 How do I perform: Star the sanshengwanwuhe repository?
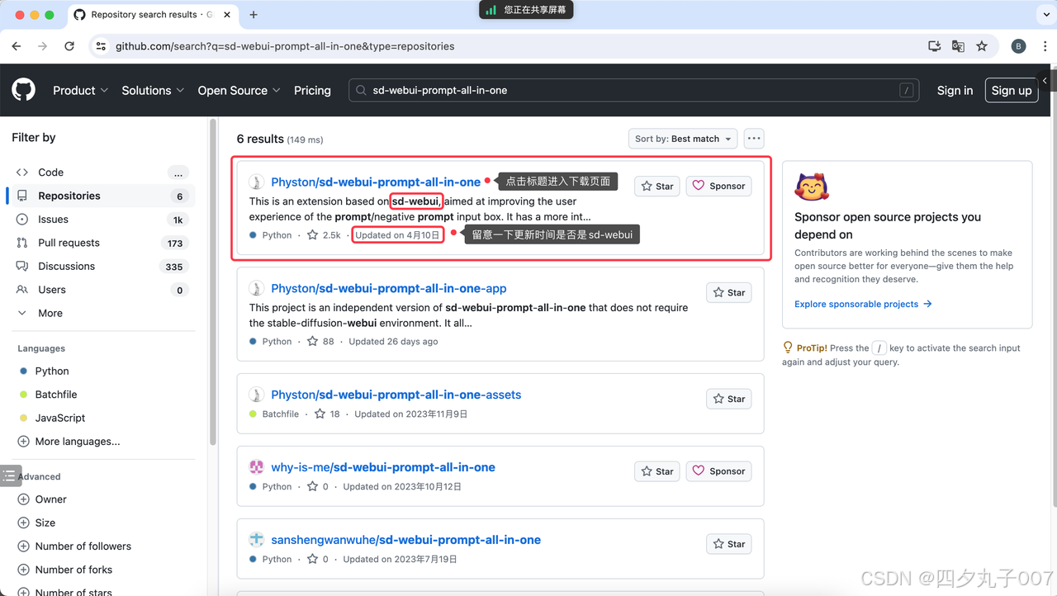click(x=729, y=544)
